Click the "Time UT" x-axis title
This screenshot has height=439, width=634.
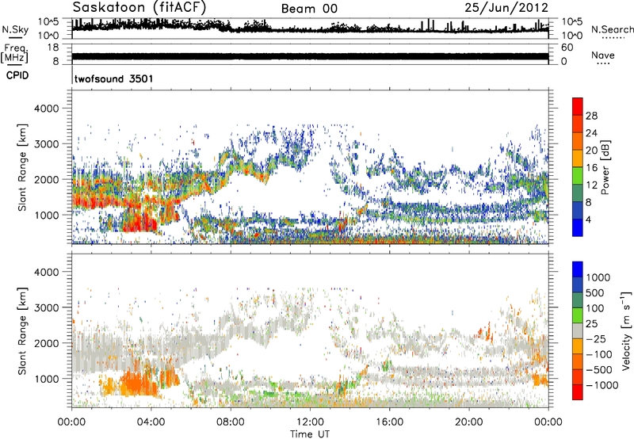tap(310, 434)
